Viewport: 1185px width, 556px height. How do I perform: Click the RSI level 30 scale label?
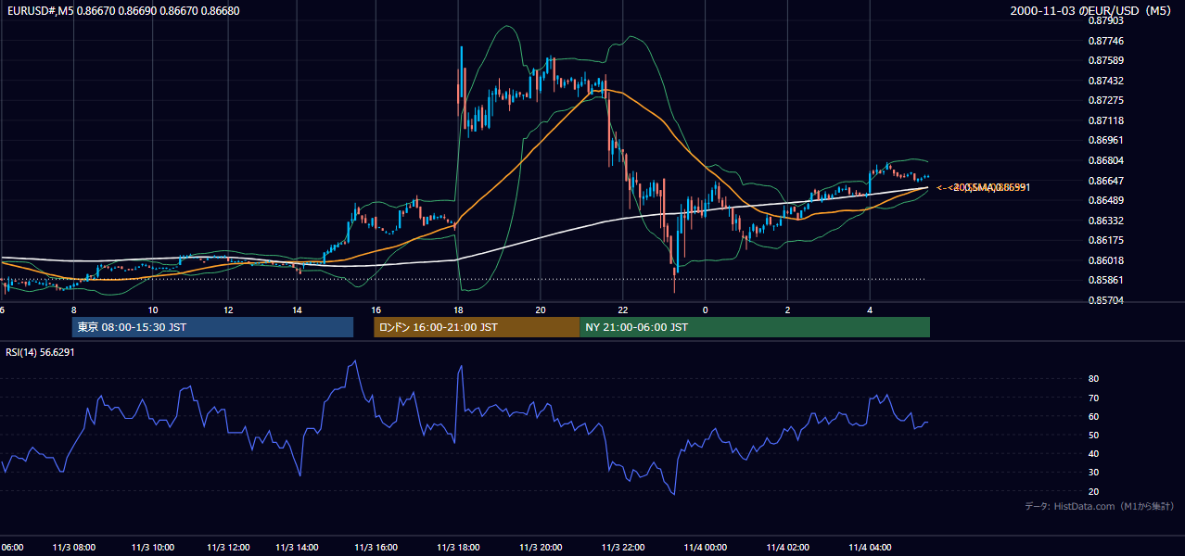coord(1094,472)
